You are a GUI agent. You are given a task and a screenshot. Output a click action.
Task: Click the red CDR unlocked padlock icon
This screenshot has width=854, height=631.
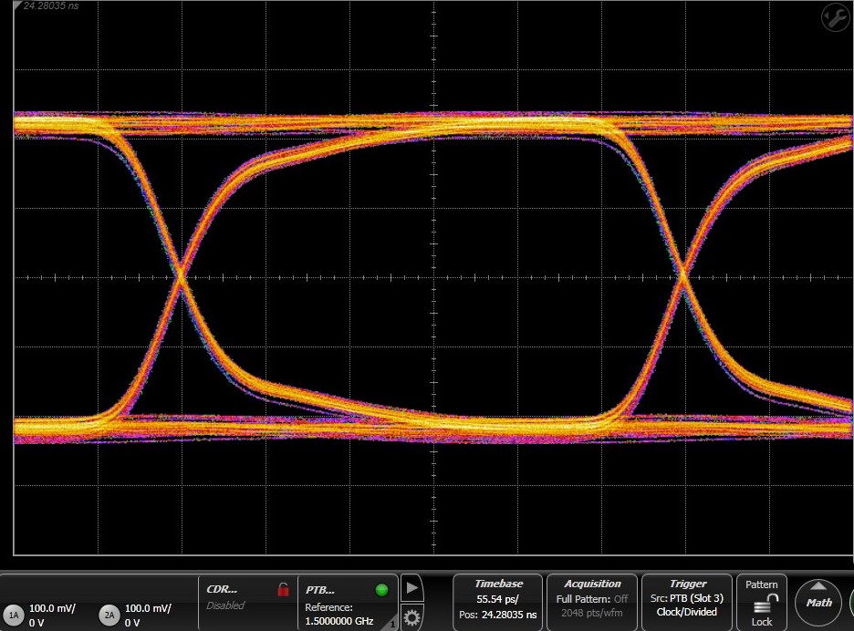coord(283,590)
